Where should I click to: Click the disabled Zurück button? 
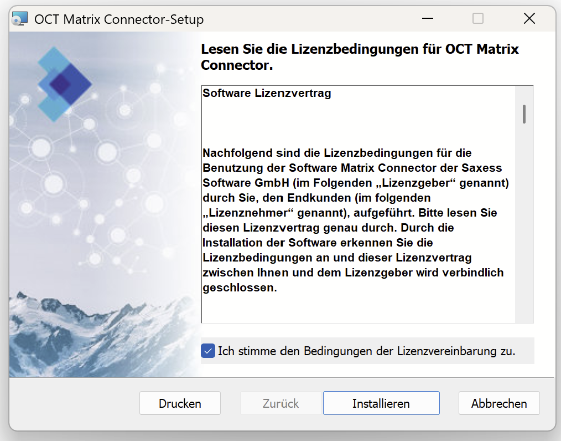tap(281, 403)
